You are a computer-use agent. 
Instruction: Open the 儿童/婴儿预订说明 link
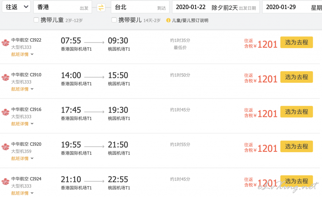190,20
